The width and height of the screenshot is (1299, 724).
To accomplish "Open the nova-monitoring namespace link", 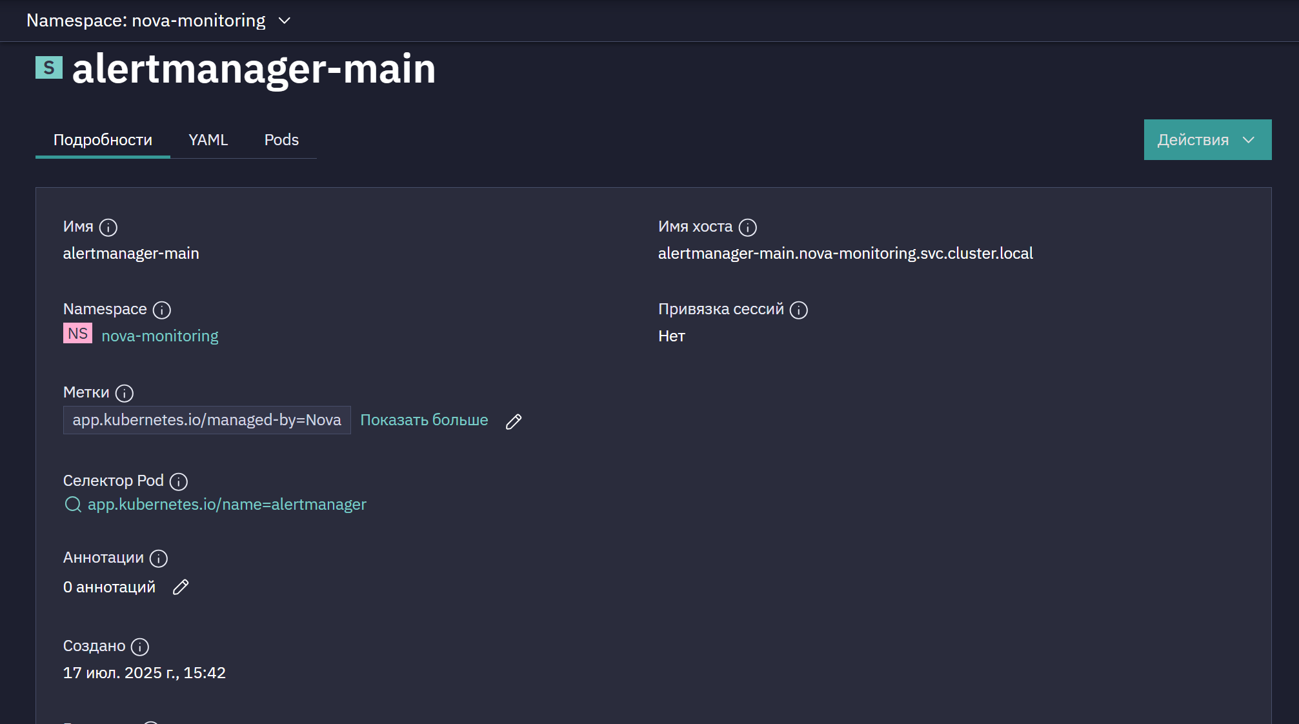I will pyautogui.click(x=160, y=336).
